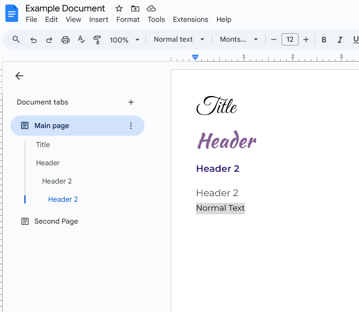The height and width of the screenshot is (312, 359).
Task: Increase font size with plus button
Action: point(306,39)
